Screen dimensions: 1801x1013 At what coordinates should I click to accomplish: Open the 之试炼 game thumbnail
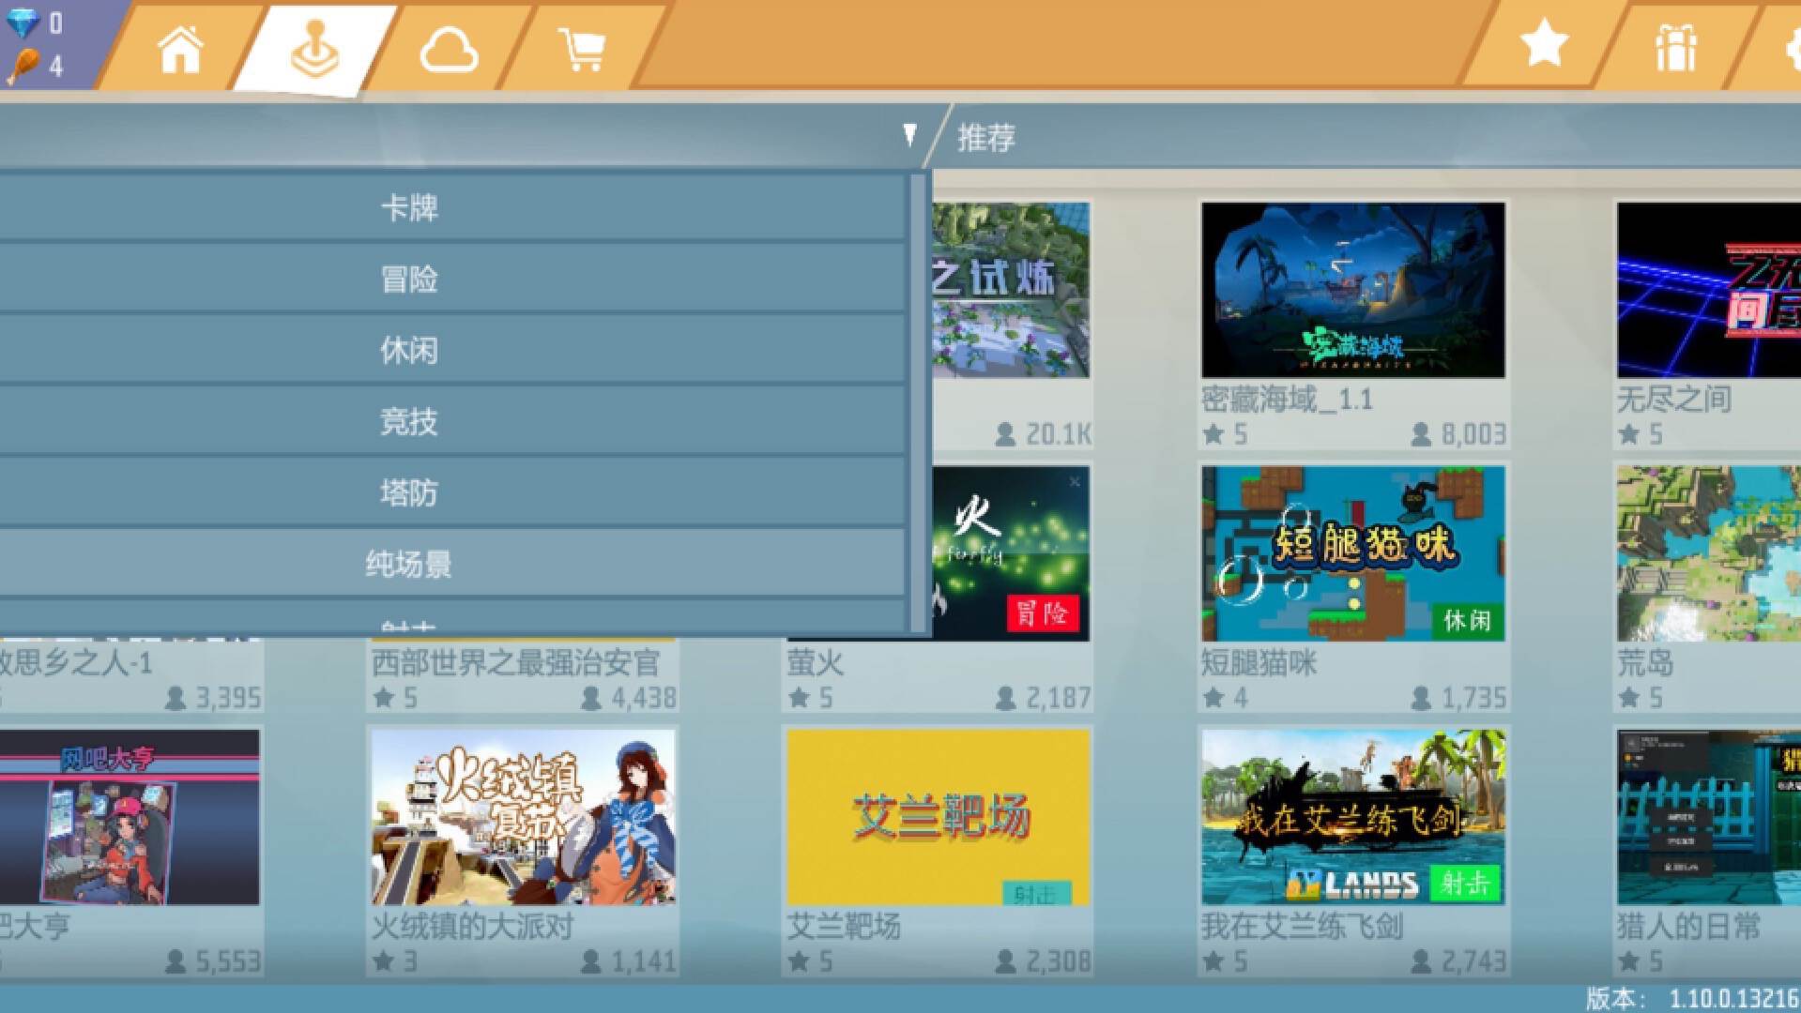pos(1011,290)
